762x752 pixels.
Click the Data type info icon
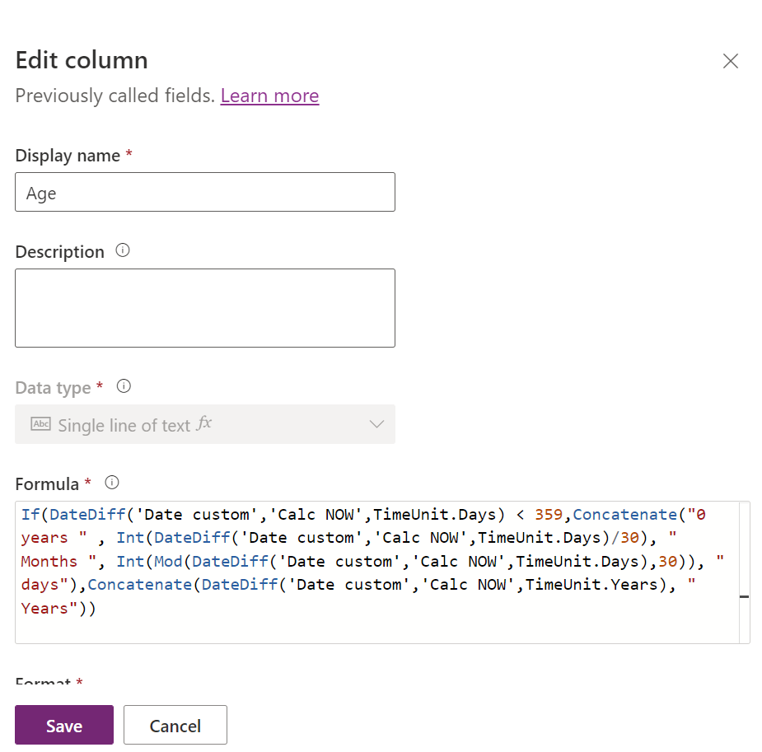pyautogui.click(x=124, y=385)
